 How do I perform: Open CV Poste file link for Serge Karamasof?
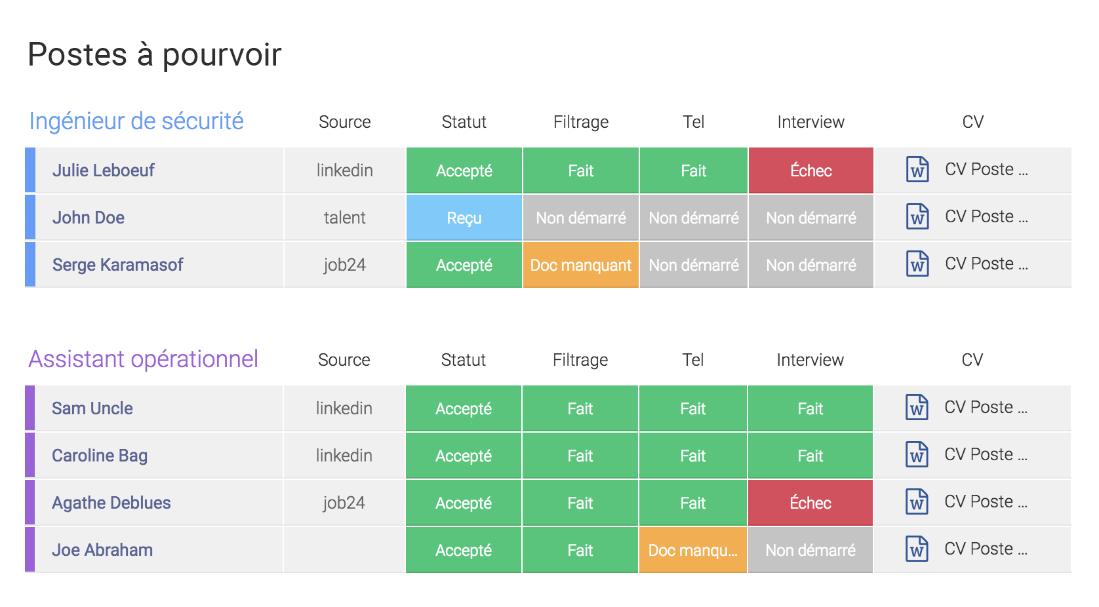[986, 264]
